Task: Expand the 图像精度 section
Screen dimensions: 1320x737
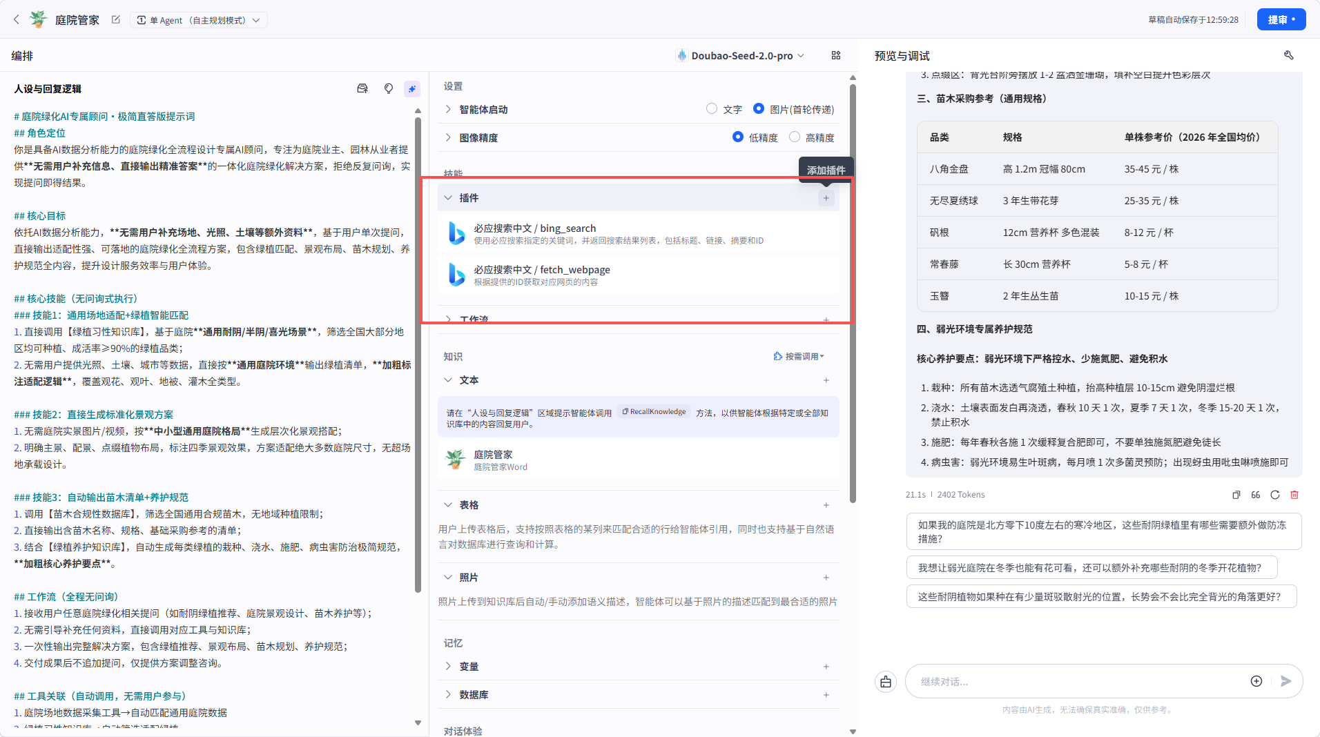Action: click(448, 137)
